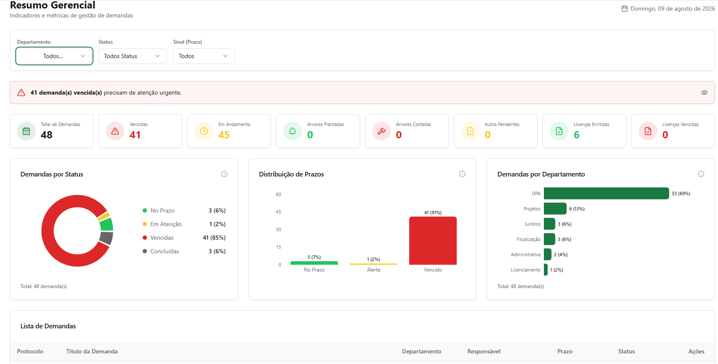
Task: Click info icon on Demandas por Departamento panel
Action: coord(701,174)
